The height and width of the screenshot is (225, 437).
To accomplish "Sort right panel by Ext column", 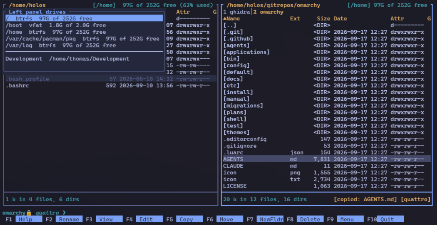I will [x=295, y=19].
